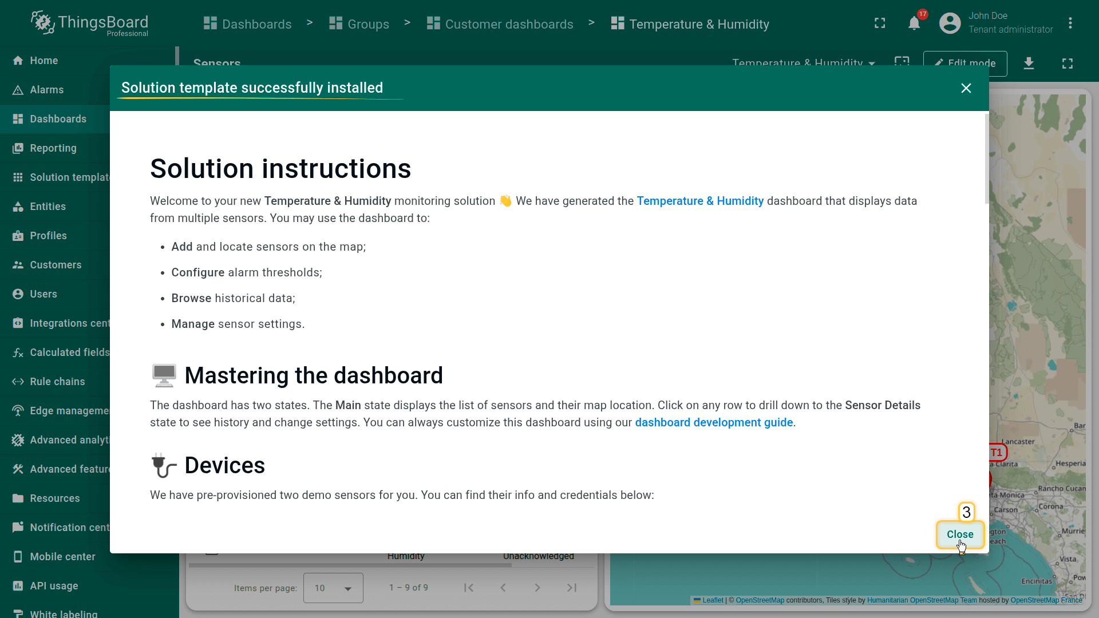1099x618 pixels.
Task: Toggle fullscreen icon in top header
Action: tap(880, 23)
